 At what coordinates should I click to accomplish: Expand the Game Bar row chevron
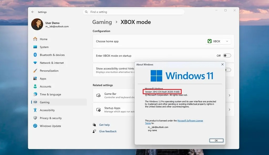pos(229,95)
